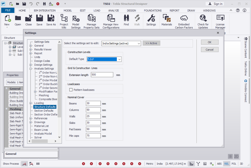This screenshot has width=251, height=168.
Task: Open License Manager
Action: coord(220,21)
